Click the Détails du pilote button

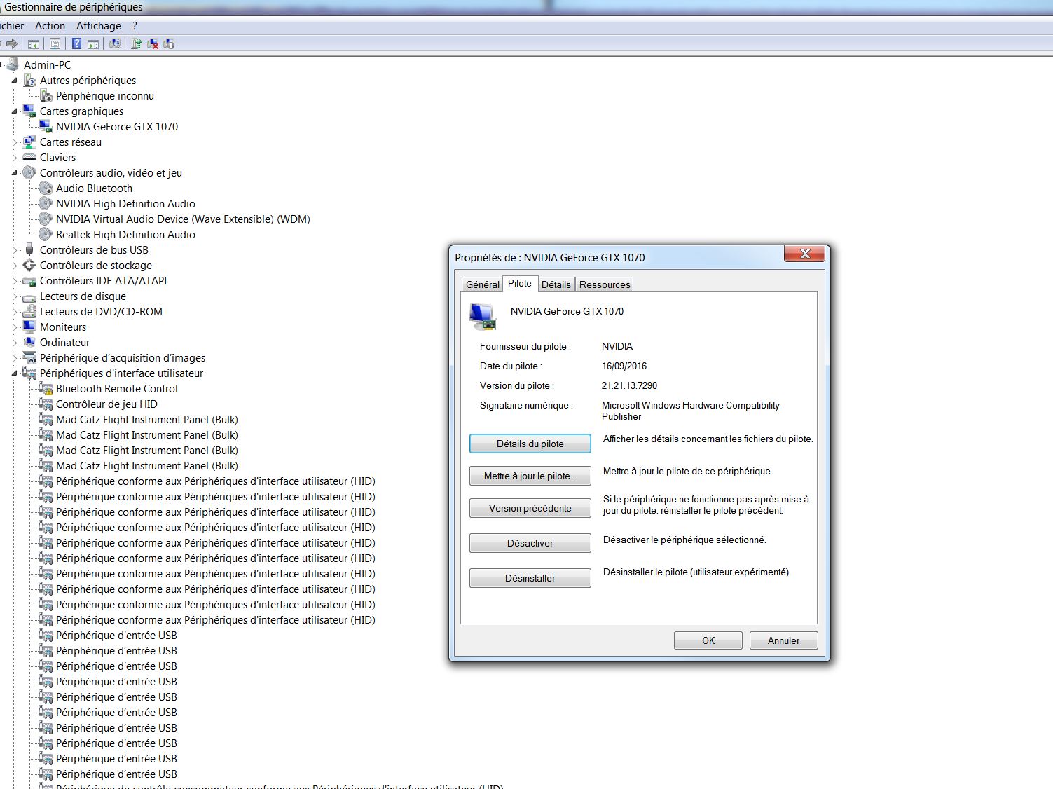(x=530, y=444)
